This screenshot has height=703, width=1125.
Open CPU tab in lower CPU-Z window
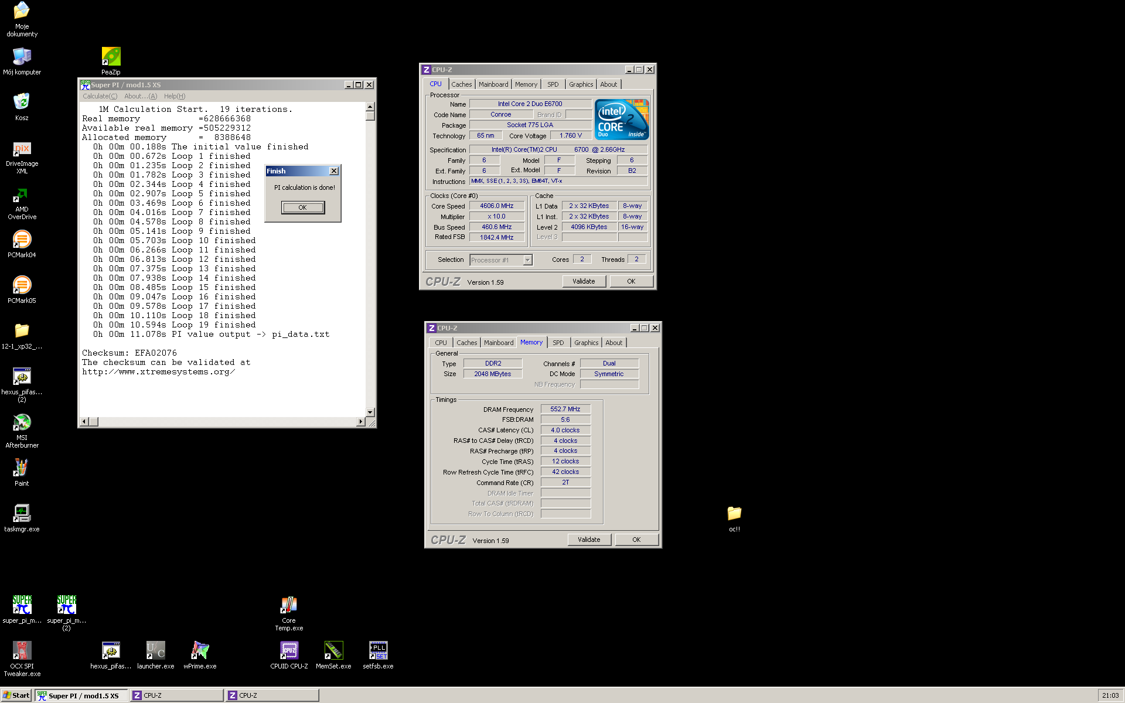(441, 343)
